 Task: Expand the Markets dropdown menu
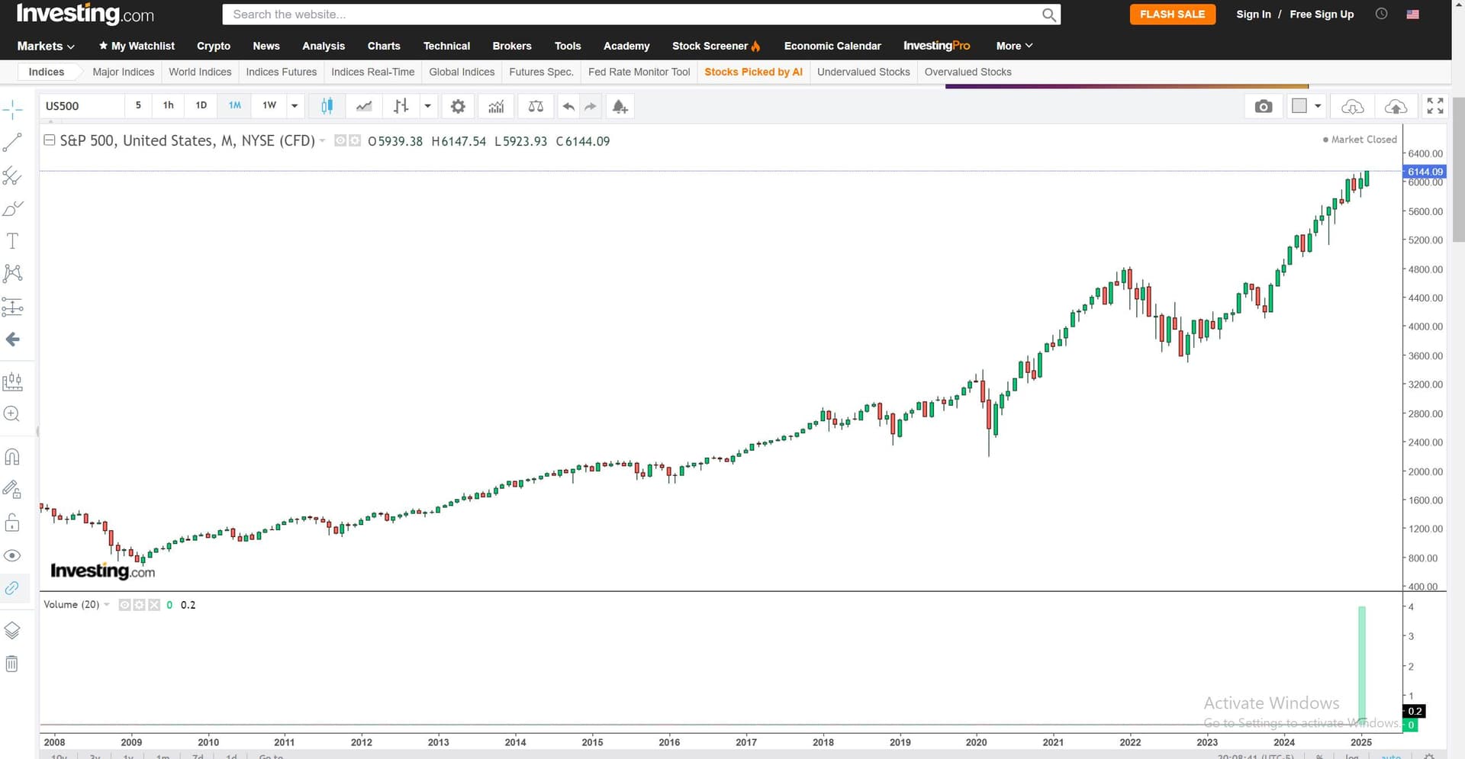[46, 46]
